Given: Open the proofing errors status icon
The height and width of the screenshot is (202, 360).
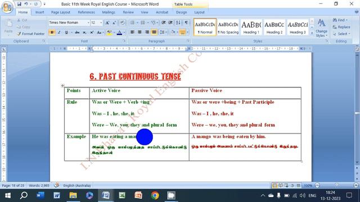Looking at the screenshot, I should coord(56,185).
